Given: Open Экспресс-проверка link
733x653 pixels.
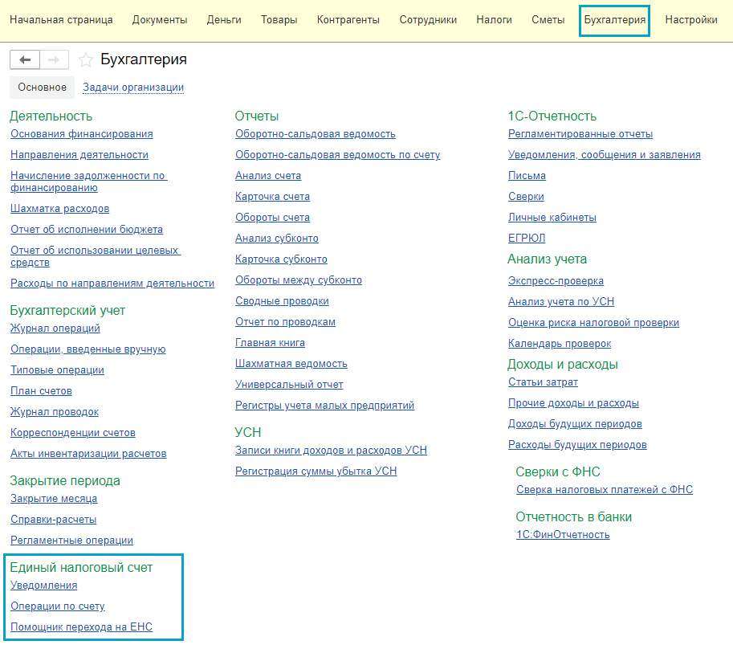Looking at the screenshot, I should 556,281.
